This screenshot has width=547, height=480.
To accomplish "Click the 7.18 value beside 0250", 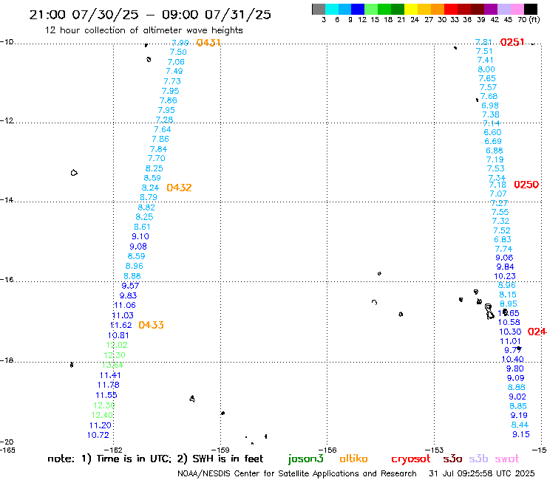I will [x=497, y=185].
